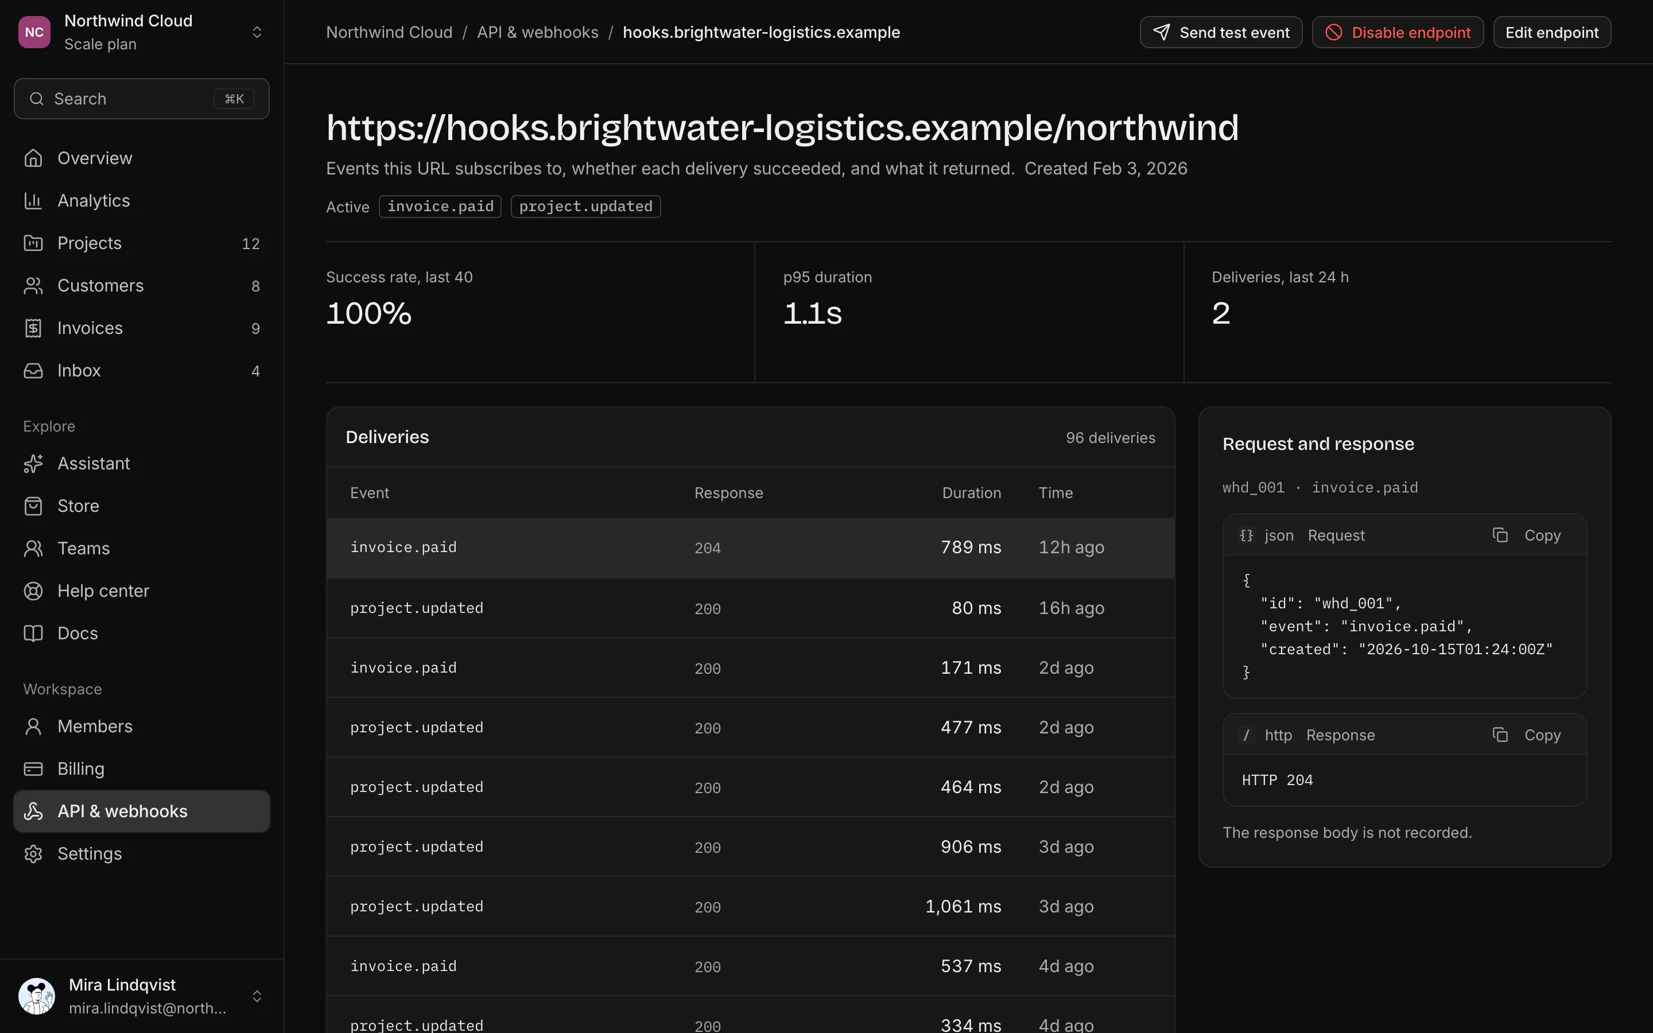Screen dimensions: 1653x1033
Task: Open the Northwind Cloud workspace switcher chevron
Action: click(257, 32)
